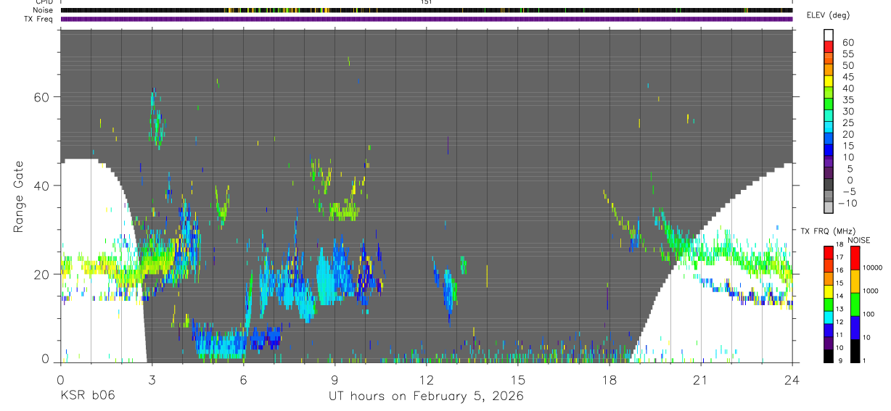This screenshot has height=411, width=891.
Task: Click the purple TX Freq strip above the plot
Action: pos(427,20)
